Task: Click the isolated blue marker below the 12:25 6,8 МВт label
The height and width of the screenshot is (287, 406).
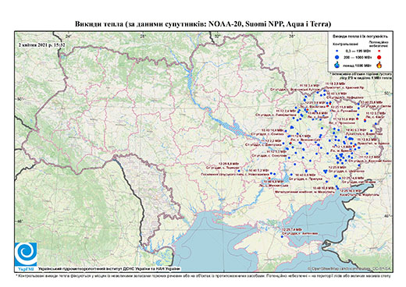Action: (240, 171)
